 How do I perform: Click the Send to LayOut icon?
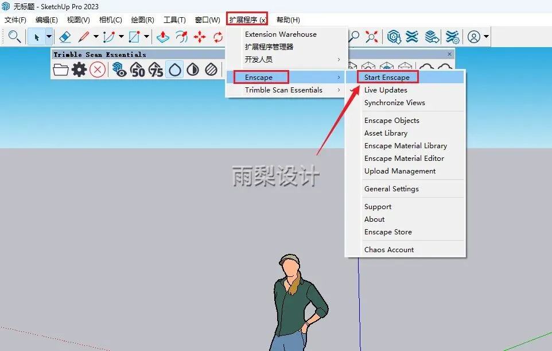point(432,37)
